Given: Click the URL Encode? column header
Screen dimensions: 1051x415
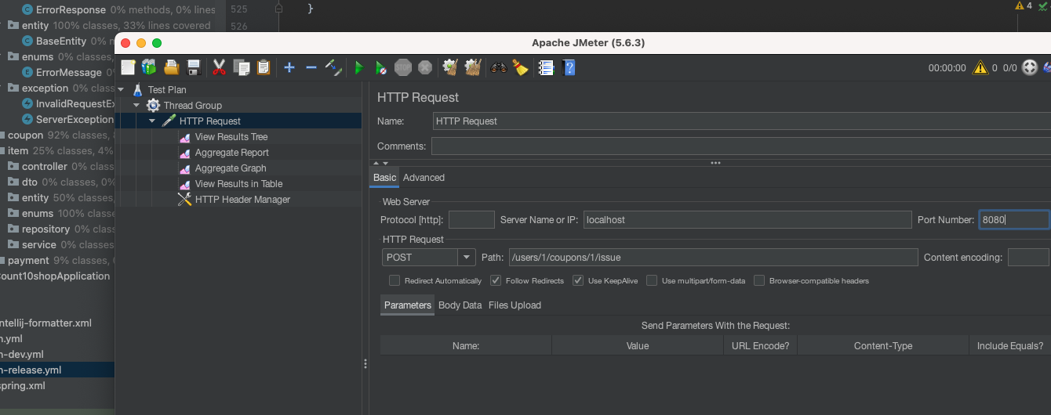Looking at the screenshot, I should [x=760, y=345].
